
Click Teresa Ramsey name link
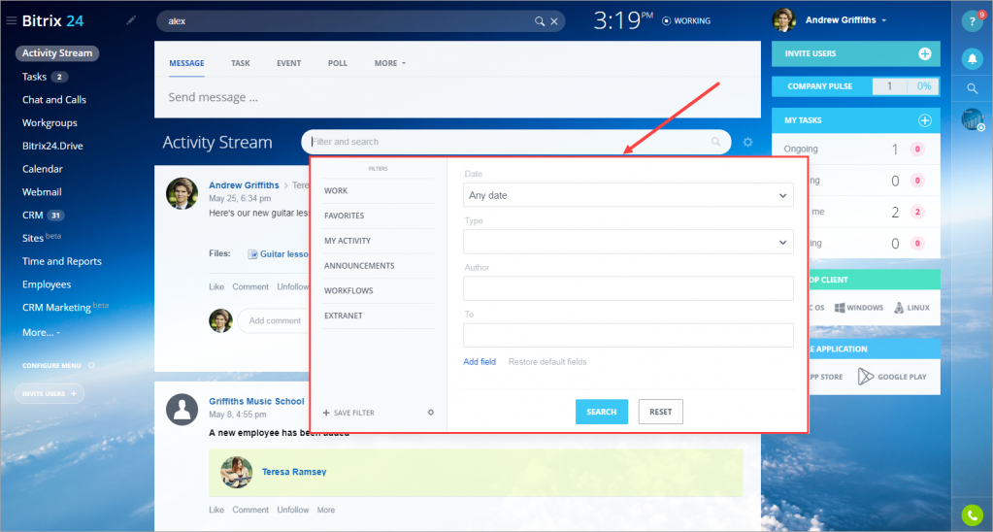[294, 472]
